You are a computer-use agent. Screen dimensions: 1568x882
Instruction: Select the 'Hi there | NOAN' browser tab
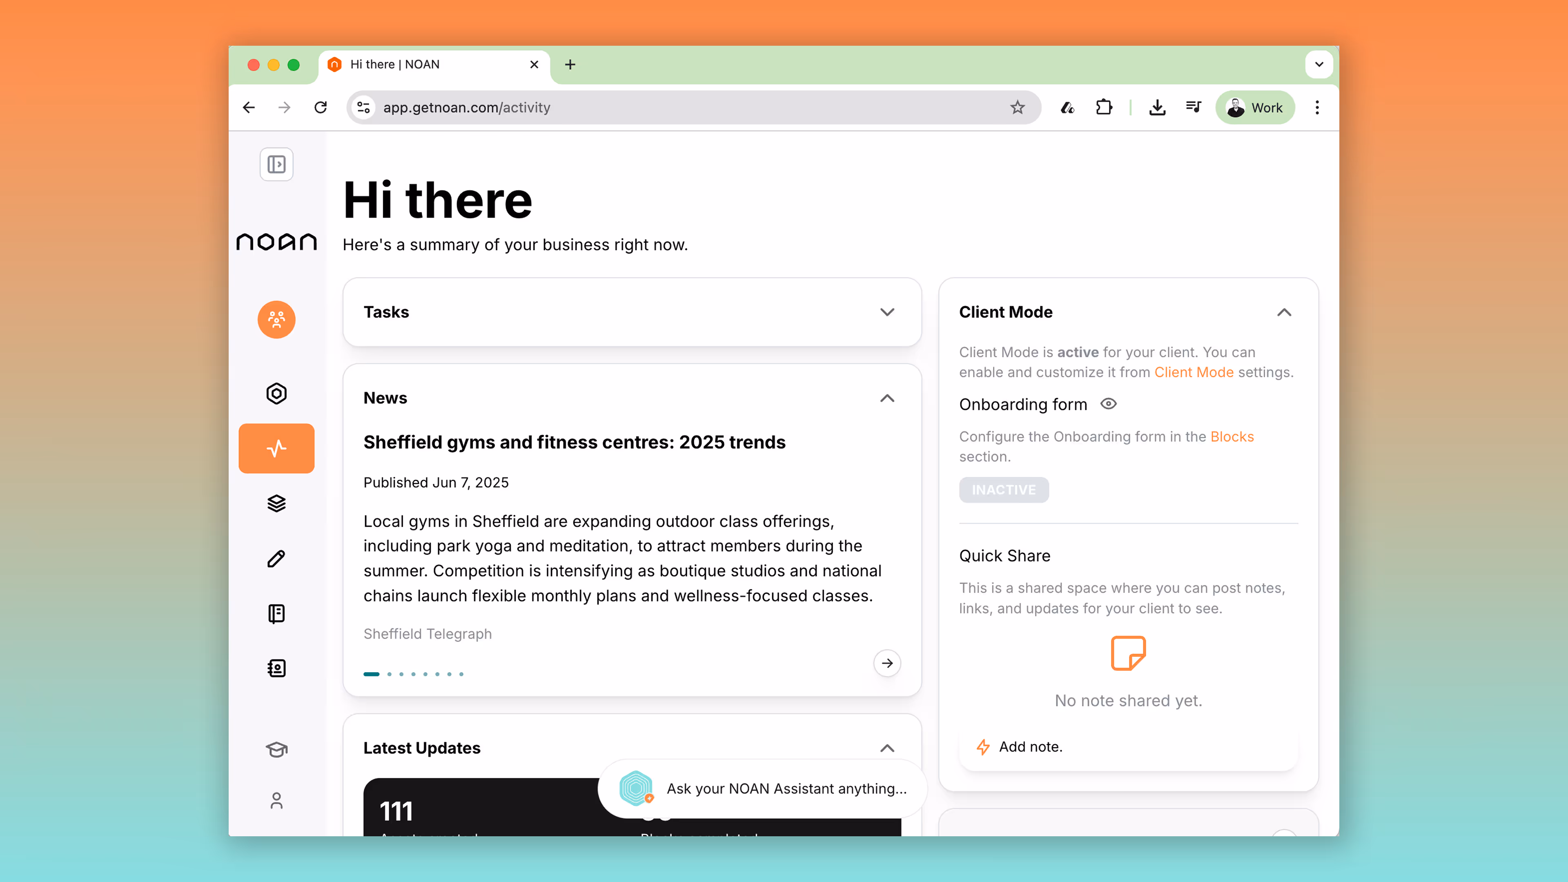coord(434,65)
